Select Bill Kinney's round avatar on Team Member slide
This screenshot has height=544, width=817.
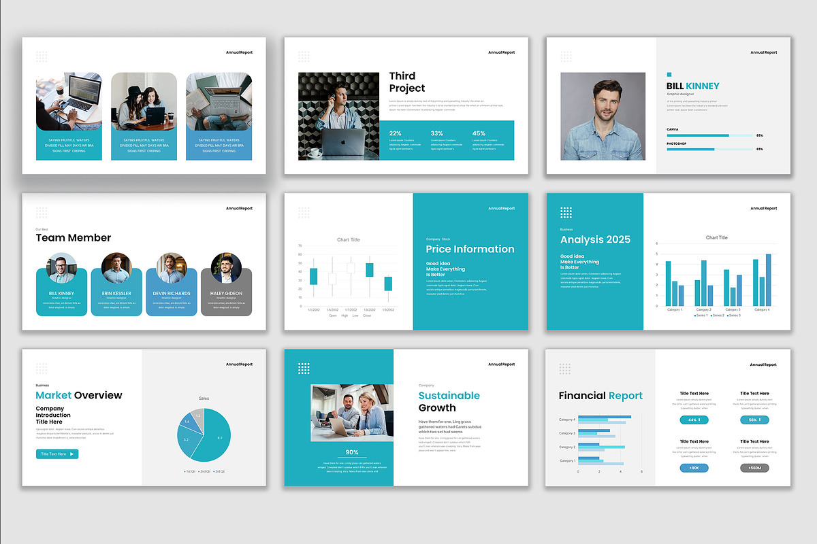[62, 268]
